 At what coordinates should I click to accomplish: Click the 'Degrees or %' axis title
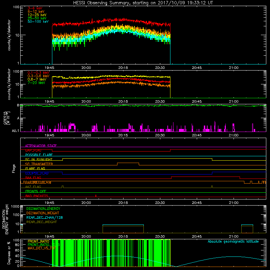tap(9, 253)
